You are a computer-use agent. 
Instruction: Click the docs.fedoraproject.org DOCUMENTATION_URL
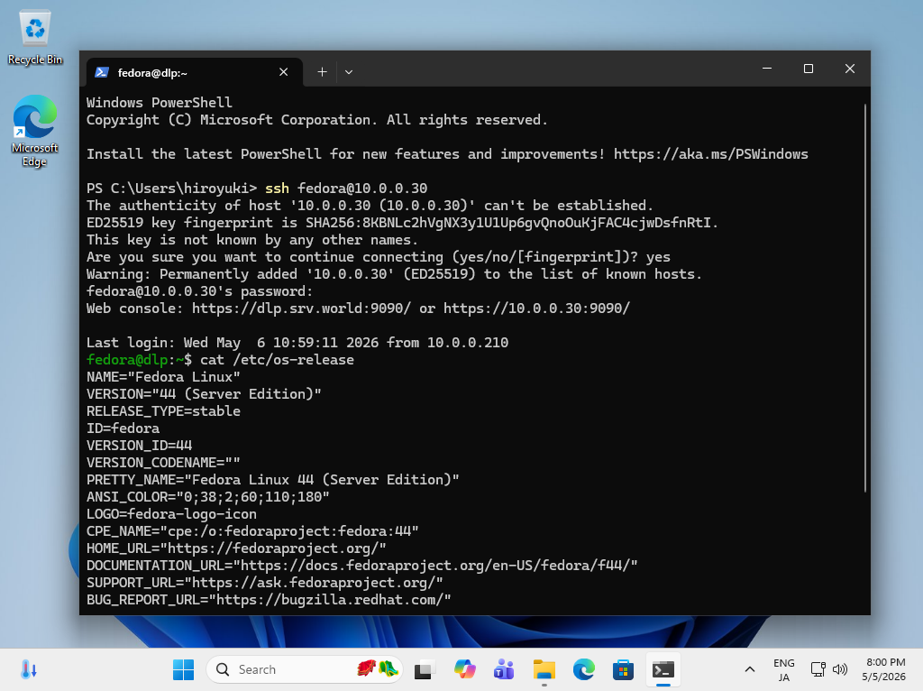pos(435,566)
